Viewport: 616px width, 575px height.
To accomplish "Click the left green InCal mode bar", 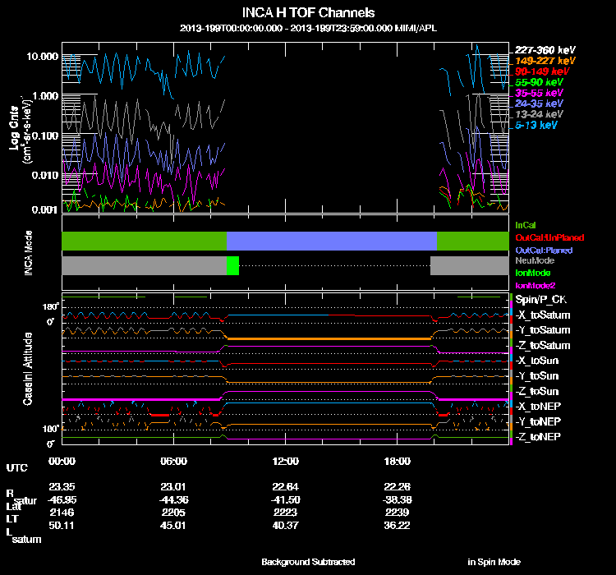I will click(144, 241).
